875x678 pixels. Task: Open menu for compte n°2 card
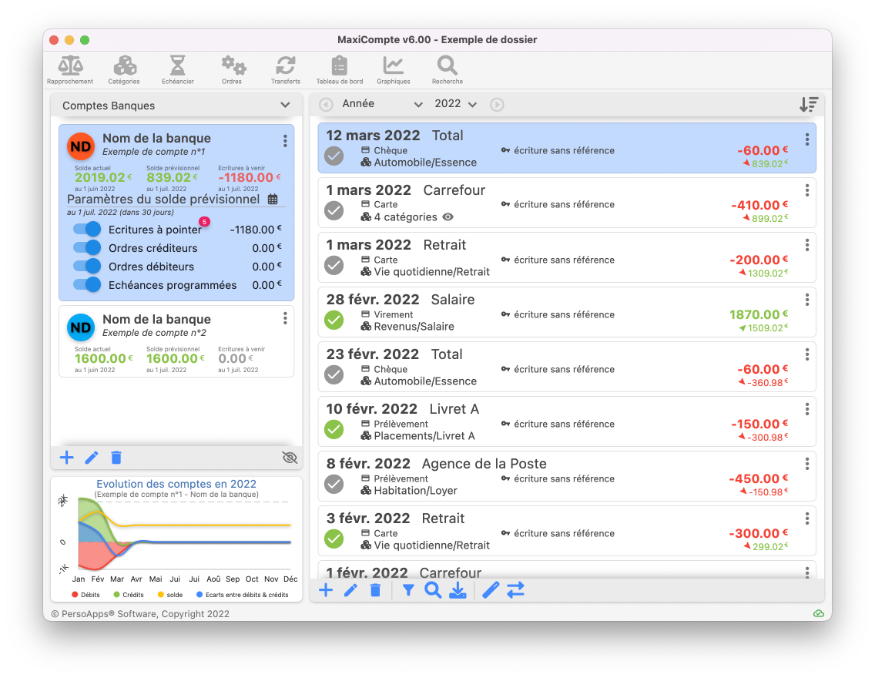(x=285, y=318)
